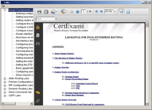Open search binoculars panel icon
152x110 pixels.
(x=38, y=44)
